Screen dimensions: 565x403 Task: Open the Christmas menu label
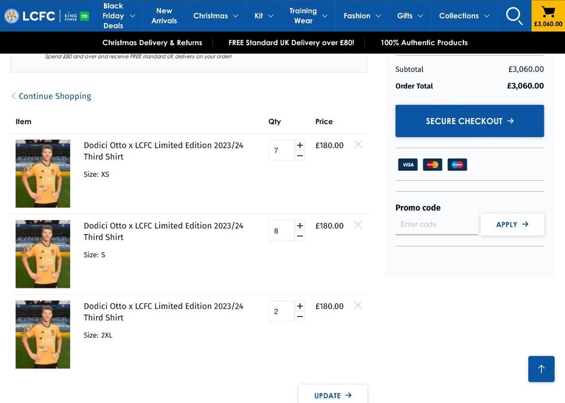point(210,16)
